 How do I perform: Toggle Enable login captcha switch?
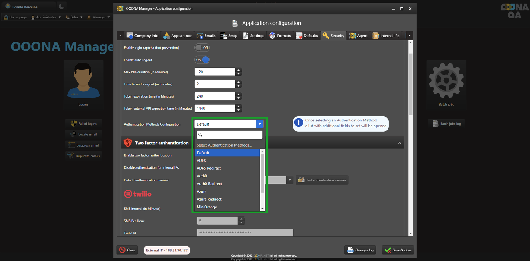202,47
